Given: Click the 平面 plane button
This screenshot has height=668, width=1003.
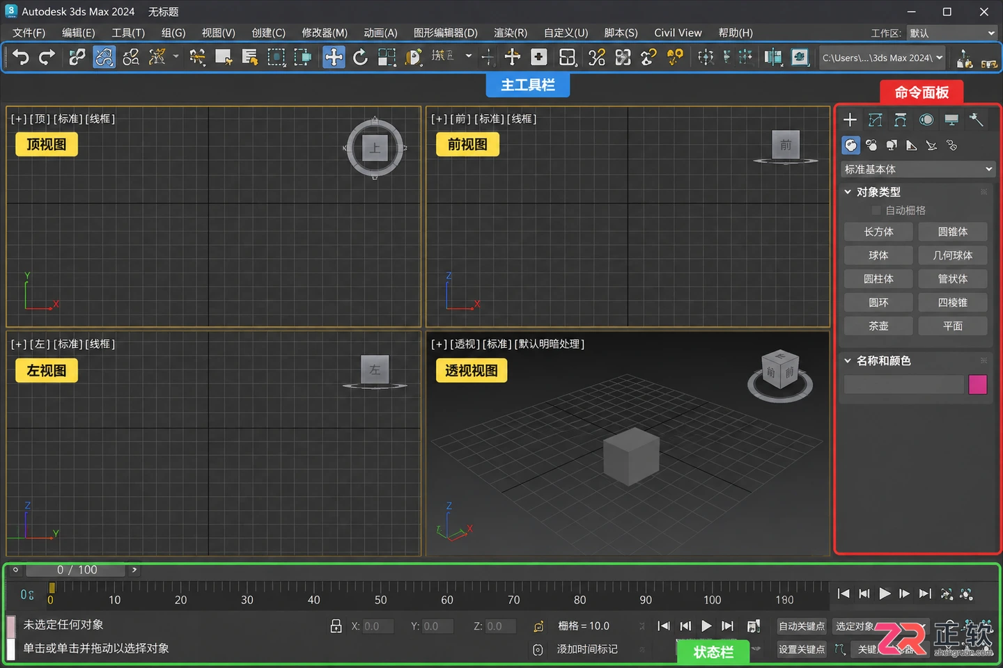Looking at the screenshot, I should (x=953, y=326).
